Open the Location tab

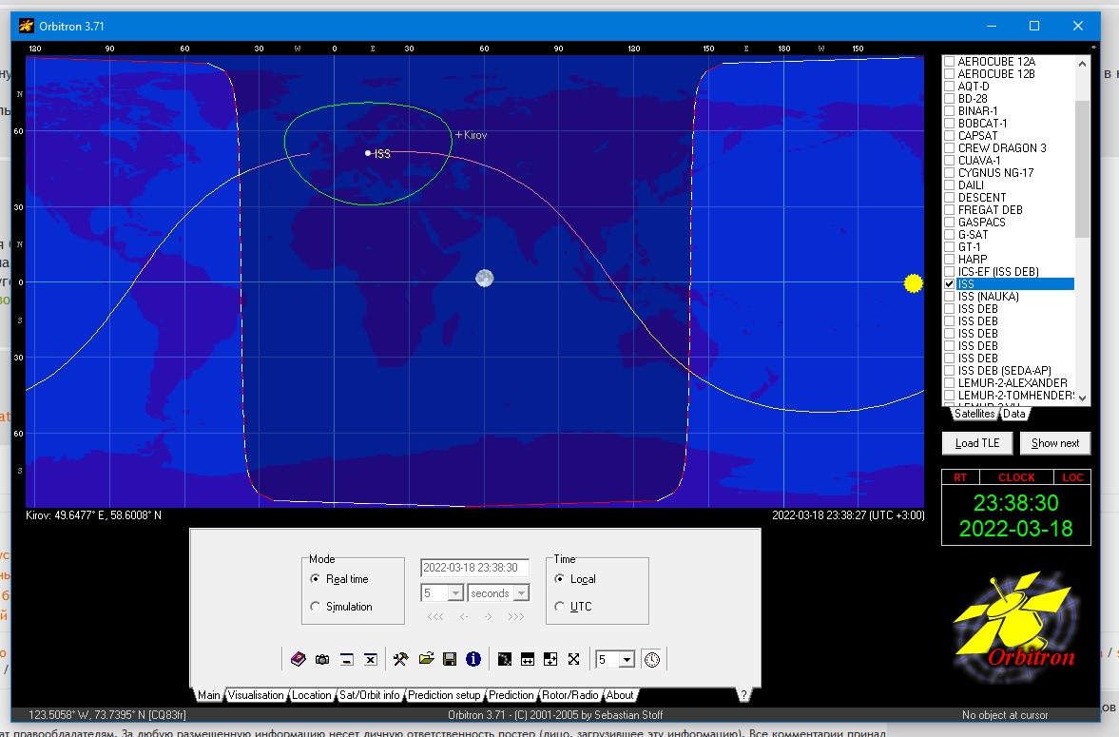(x=312, y=695)
